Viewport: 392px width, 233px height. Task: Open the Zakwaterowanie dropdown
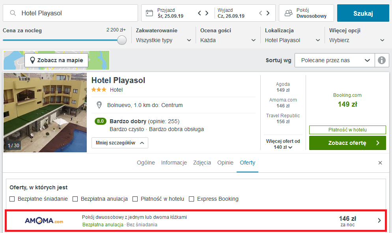tap(164, 40)
